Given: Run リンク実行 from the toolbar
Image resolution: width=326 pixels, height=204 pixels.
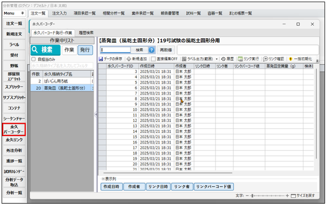Looking at the screenshot, I should (248, 59).
